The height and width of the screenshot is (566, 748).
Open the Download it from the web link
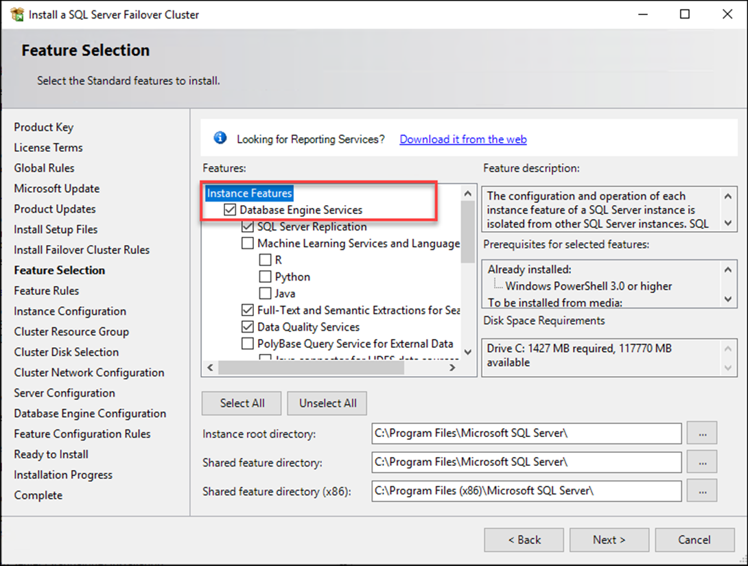click(463, 139)
